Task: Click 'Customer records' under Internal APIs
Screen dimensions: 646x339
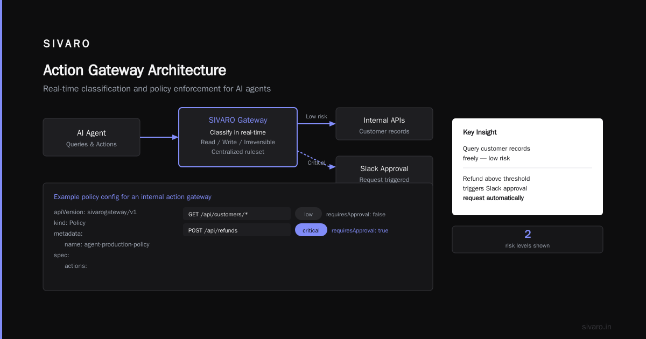Action: pos(384,131)
